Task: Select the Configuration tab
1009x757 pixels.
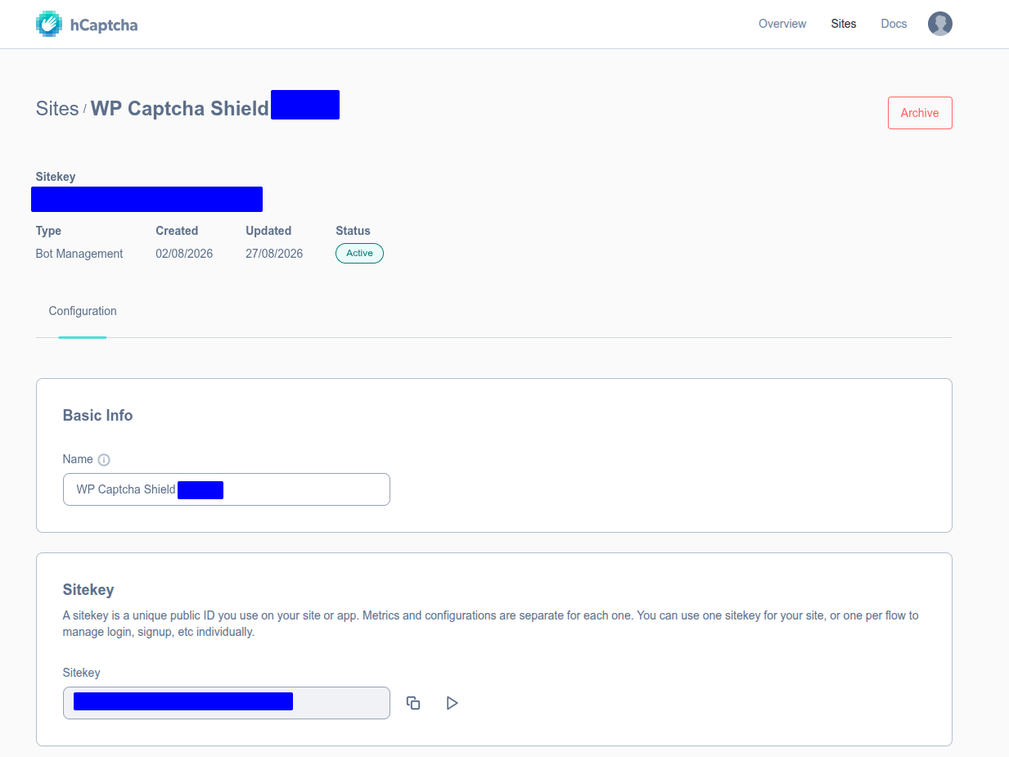Action: pyautogui.click(x=83, y=311)
